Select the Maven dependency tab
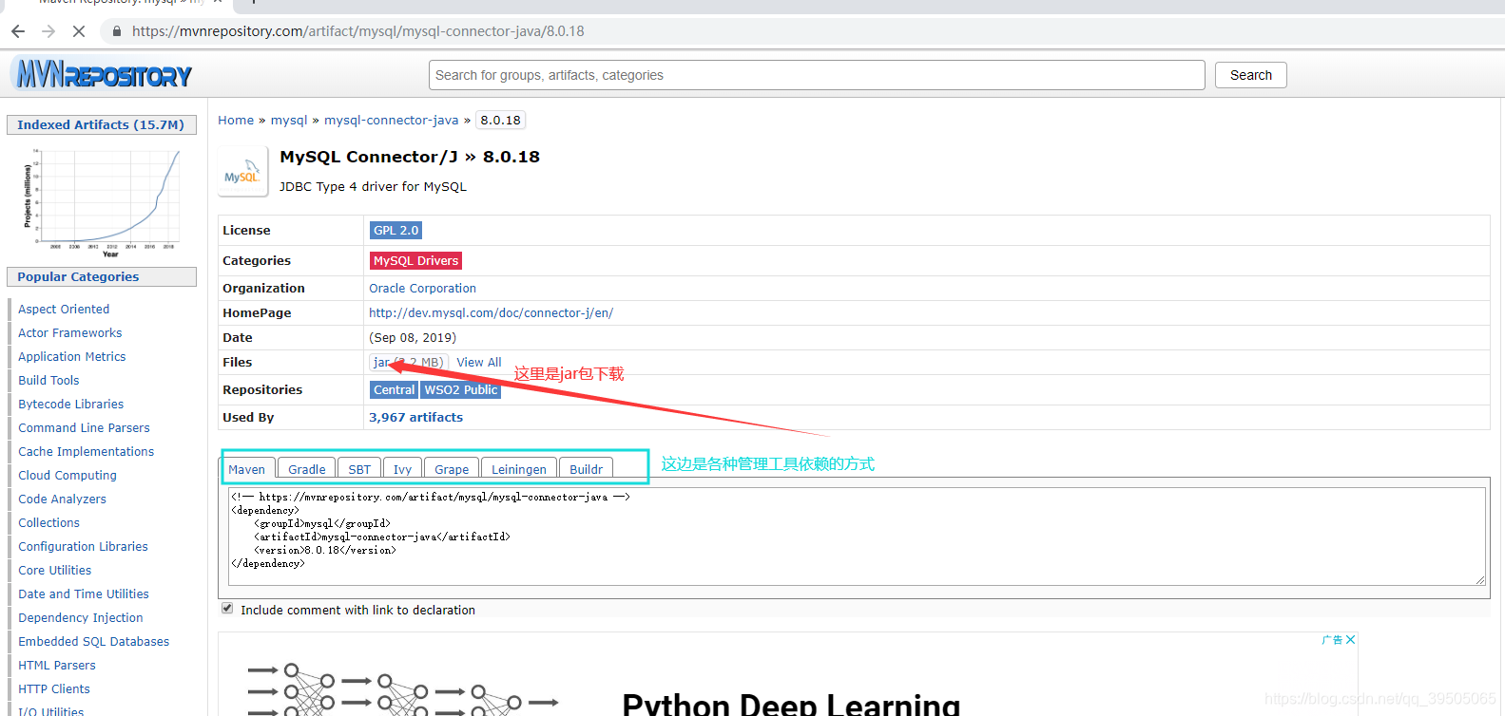Image resolution: width=1505 pixels, height=716 pixels. [247, 469]
